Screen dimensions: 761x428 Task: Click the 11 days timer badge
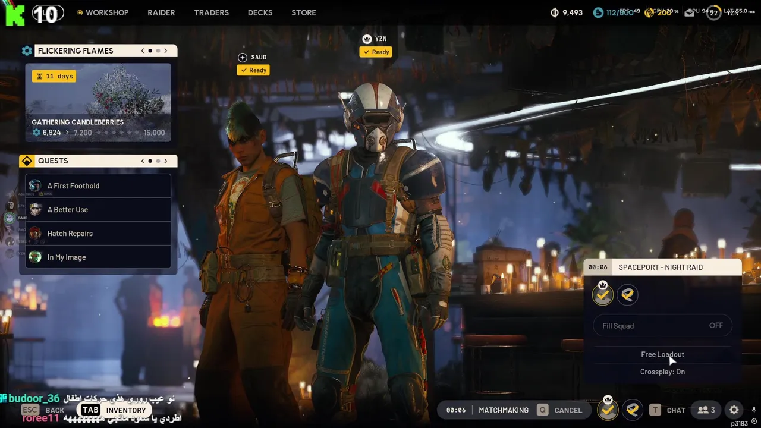coord(54,76)
